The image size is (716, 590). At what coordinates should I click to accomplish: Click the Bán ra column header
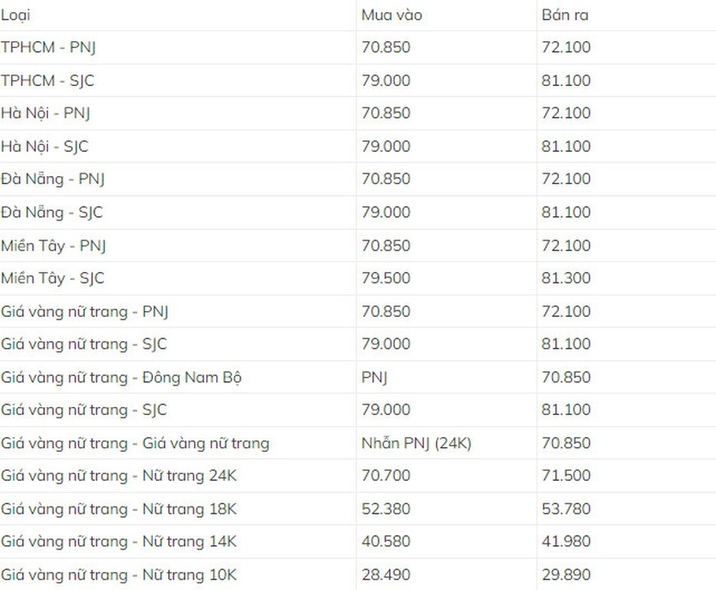click(565, 15)
